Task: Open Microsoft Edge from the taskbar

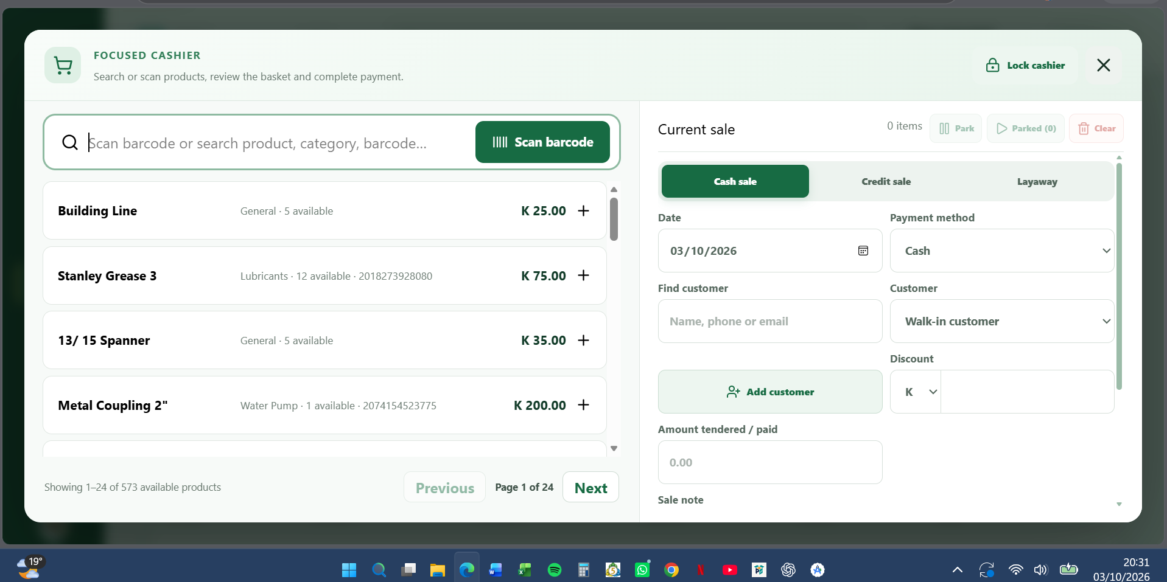Action: (x=467, y=570)
